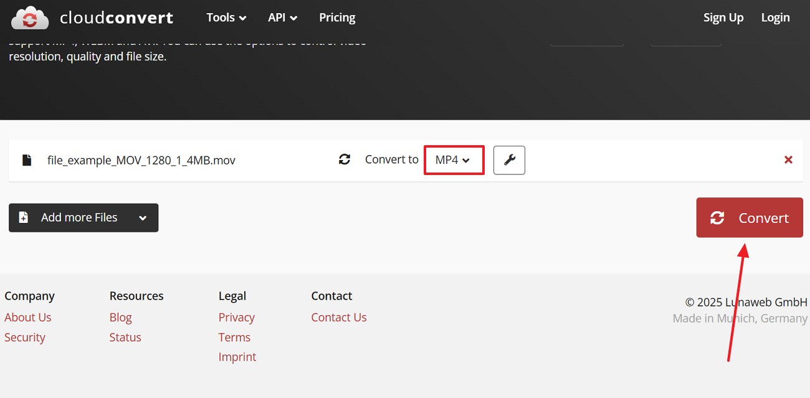
Task: Remove the MOV file using the red X
Action: tap(788, 159)
